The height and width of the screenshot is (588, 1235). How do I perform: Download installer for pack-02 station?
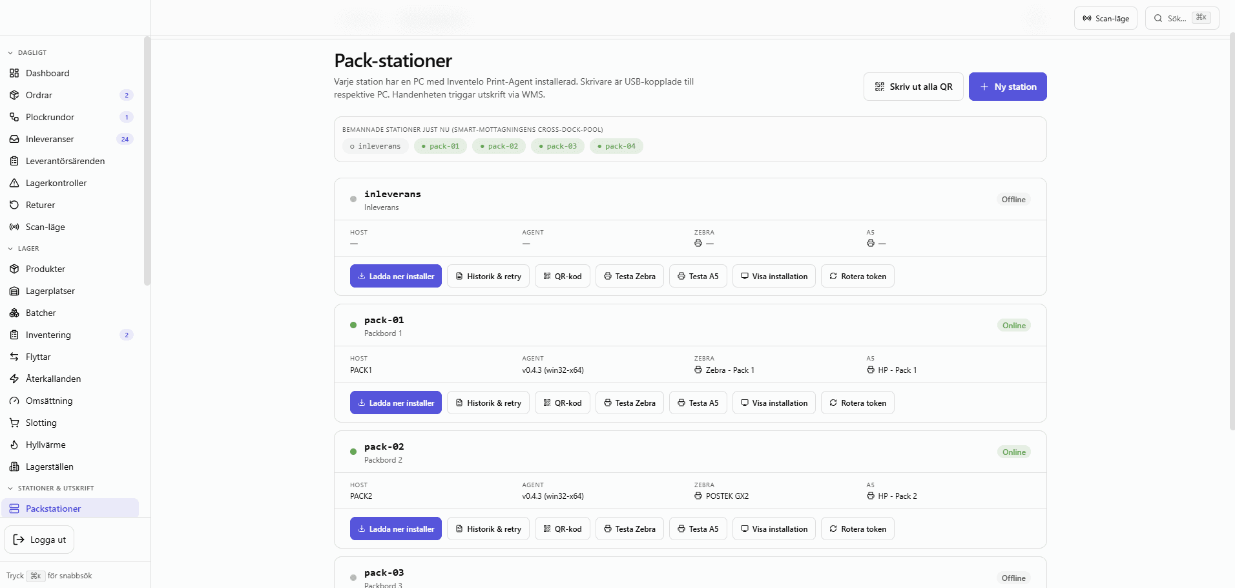(x=396, y=529)
